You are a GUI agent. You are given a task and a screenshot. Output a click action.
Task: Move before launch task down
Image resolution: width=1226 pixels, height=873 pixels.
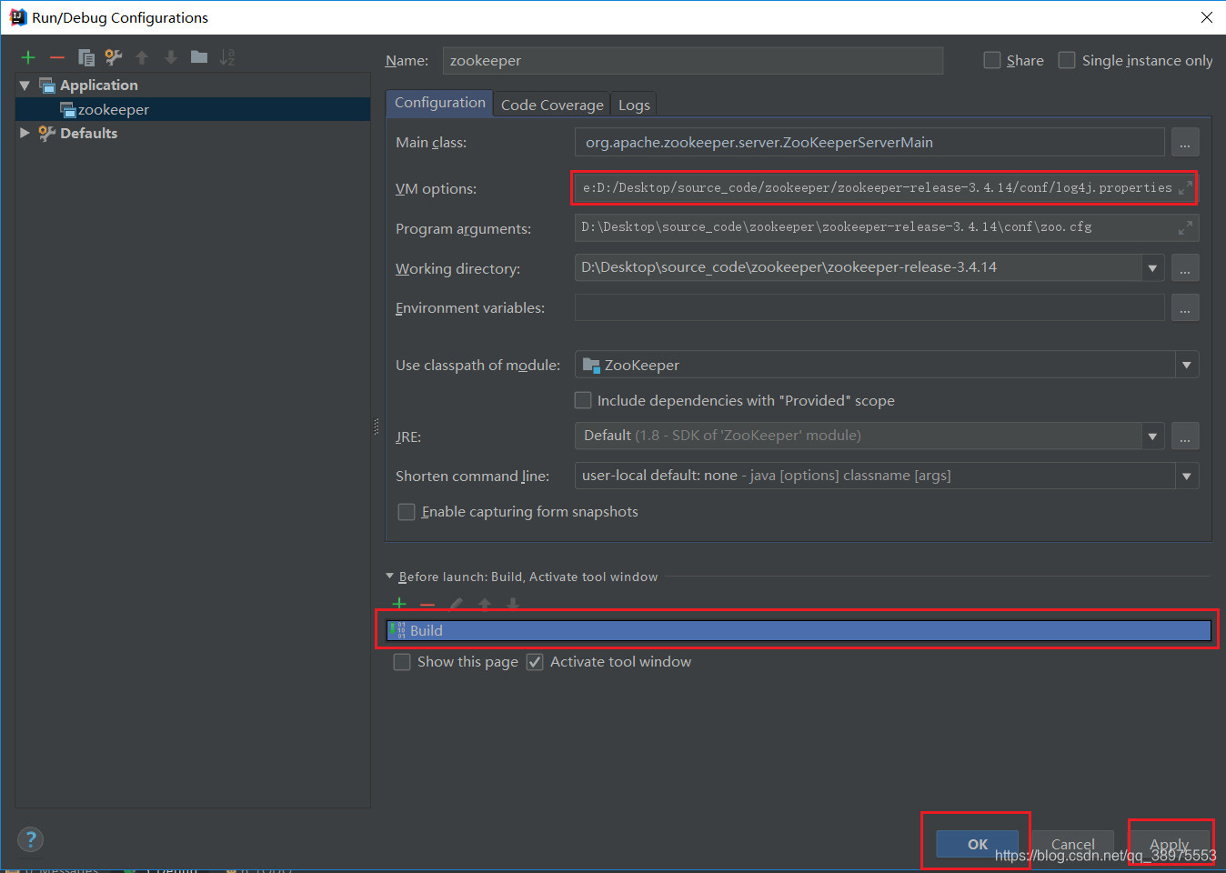pos(513,604)
